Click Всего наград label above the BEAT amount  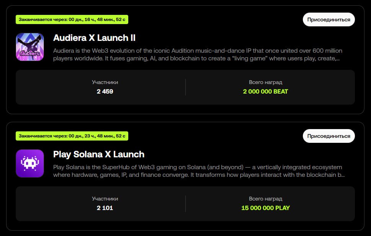pos(265,82)
